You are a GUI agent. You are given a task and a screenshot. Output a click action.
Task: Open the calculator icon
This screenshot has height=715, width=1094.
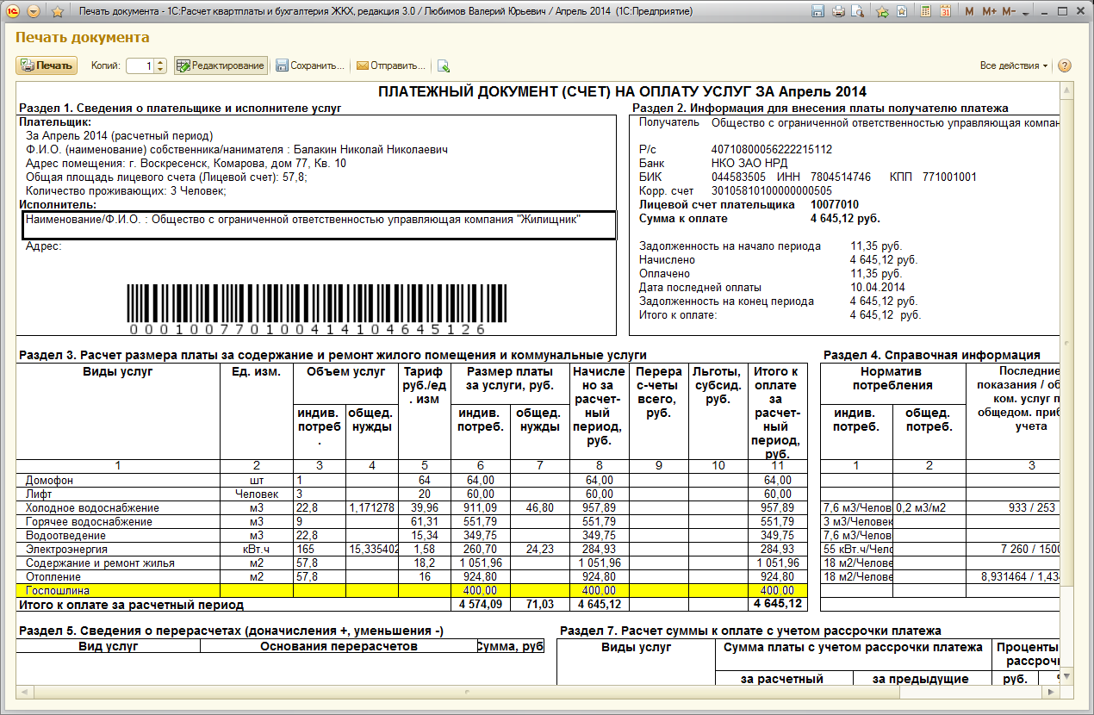click(x=926, y=12)
